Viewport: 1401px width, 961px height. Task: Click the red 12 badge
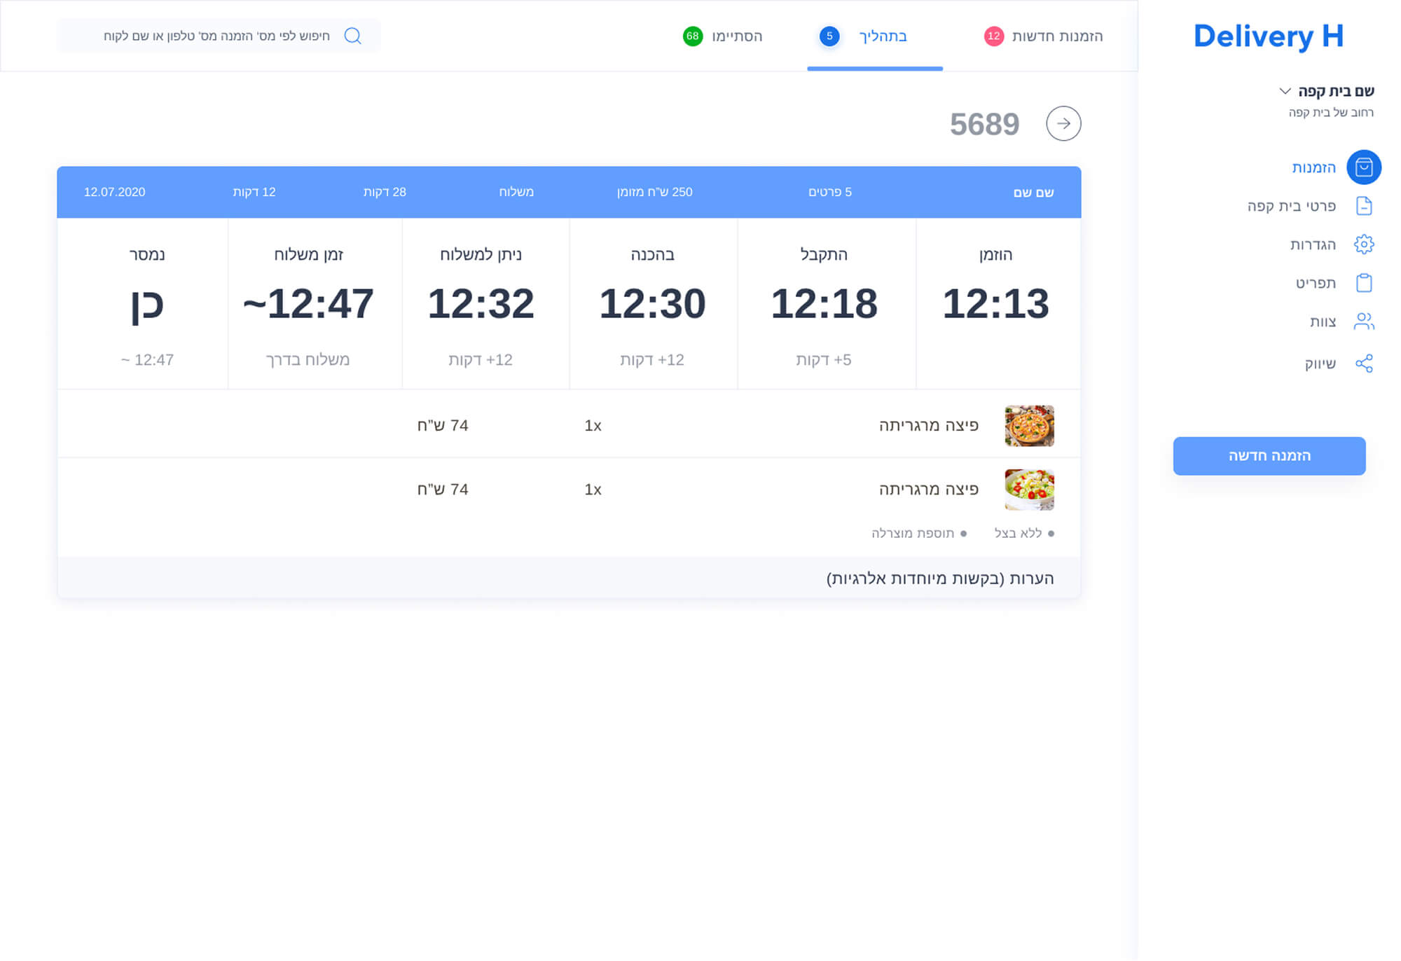click(993, 36)
